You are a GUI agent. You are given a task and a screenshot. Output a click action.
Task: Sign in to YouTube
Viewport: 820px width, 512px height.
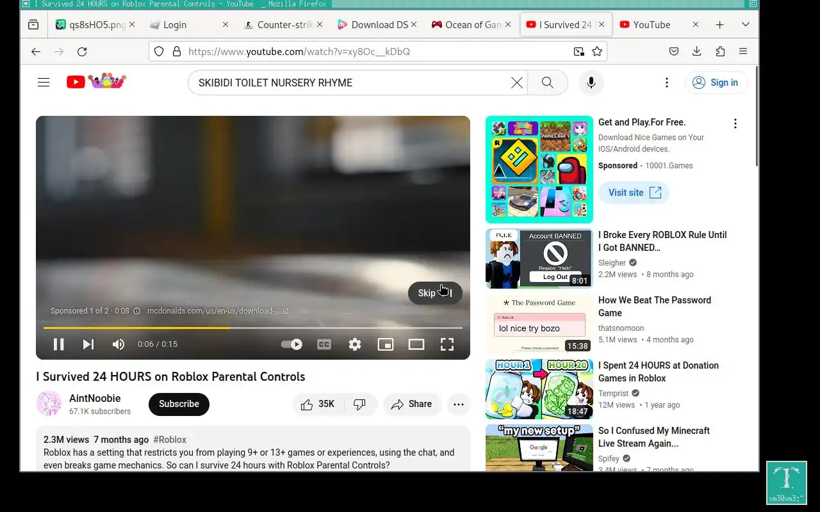click(x=716, y=83)
